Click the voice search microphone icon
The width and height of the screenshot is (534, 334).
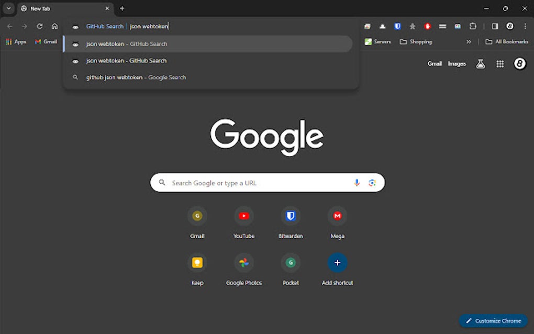point(357,182)
